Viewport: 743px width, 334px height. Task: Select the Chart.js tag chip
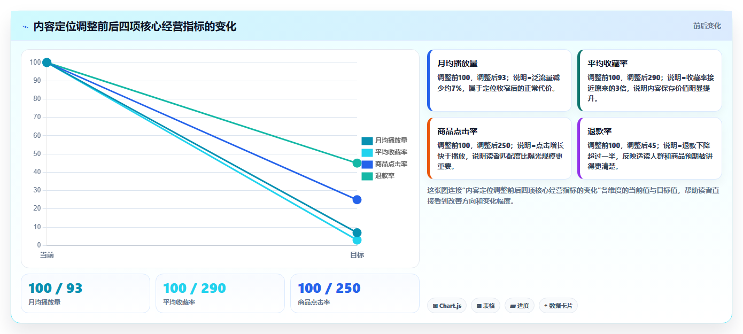pos(447,306)
